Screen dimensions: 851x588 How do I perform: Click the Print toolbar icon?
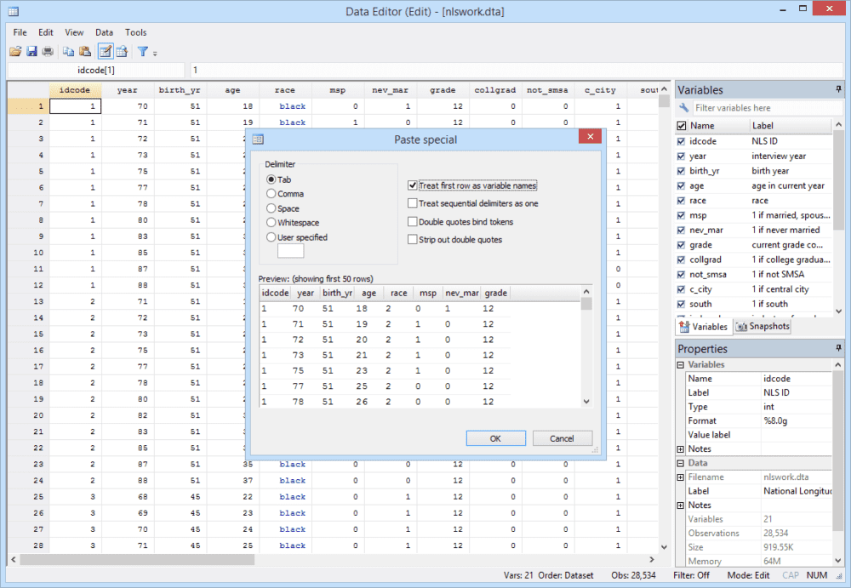click(x=48, y=52)
